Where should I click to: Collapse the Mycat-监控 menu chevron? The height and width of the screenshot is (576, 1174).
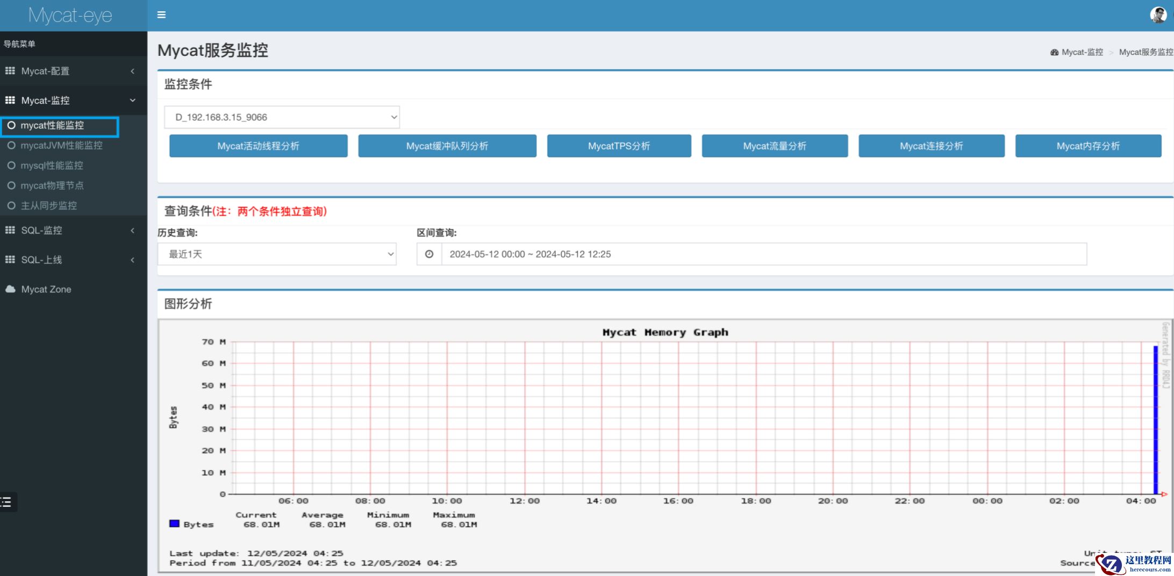click(x=133, y=100)
